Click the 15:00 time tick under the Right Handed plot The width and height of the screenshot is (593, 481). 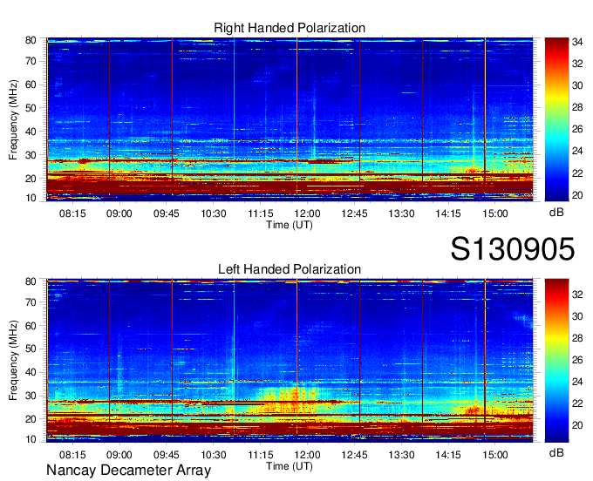point(495,213)
